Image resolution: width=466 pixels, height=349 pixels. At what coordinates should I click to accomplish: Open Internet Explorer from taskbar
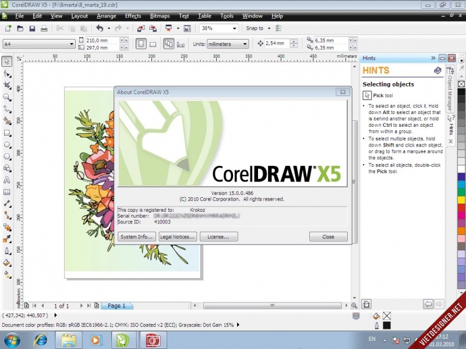coord(41,340)
